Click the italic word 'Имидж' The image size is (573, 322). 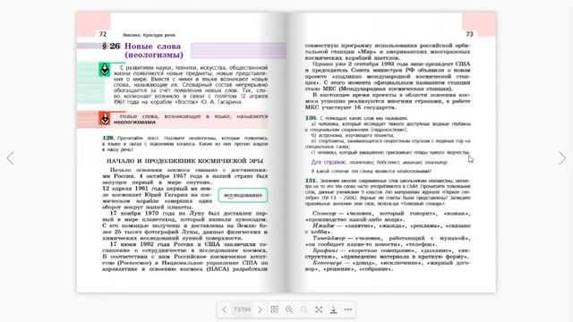[323, 225]
